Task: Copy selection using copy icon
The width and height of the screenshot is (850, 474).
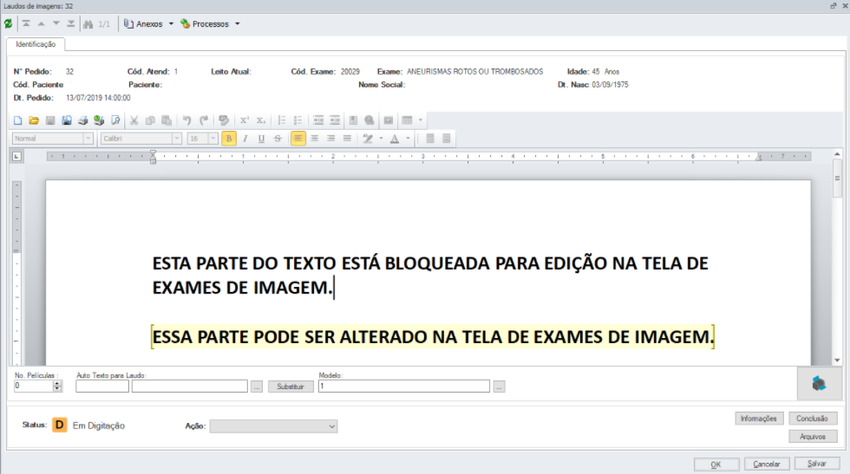Action: coord(150,120)
